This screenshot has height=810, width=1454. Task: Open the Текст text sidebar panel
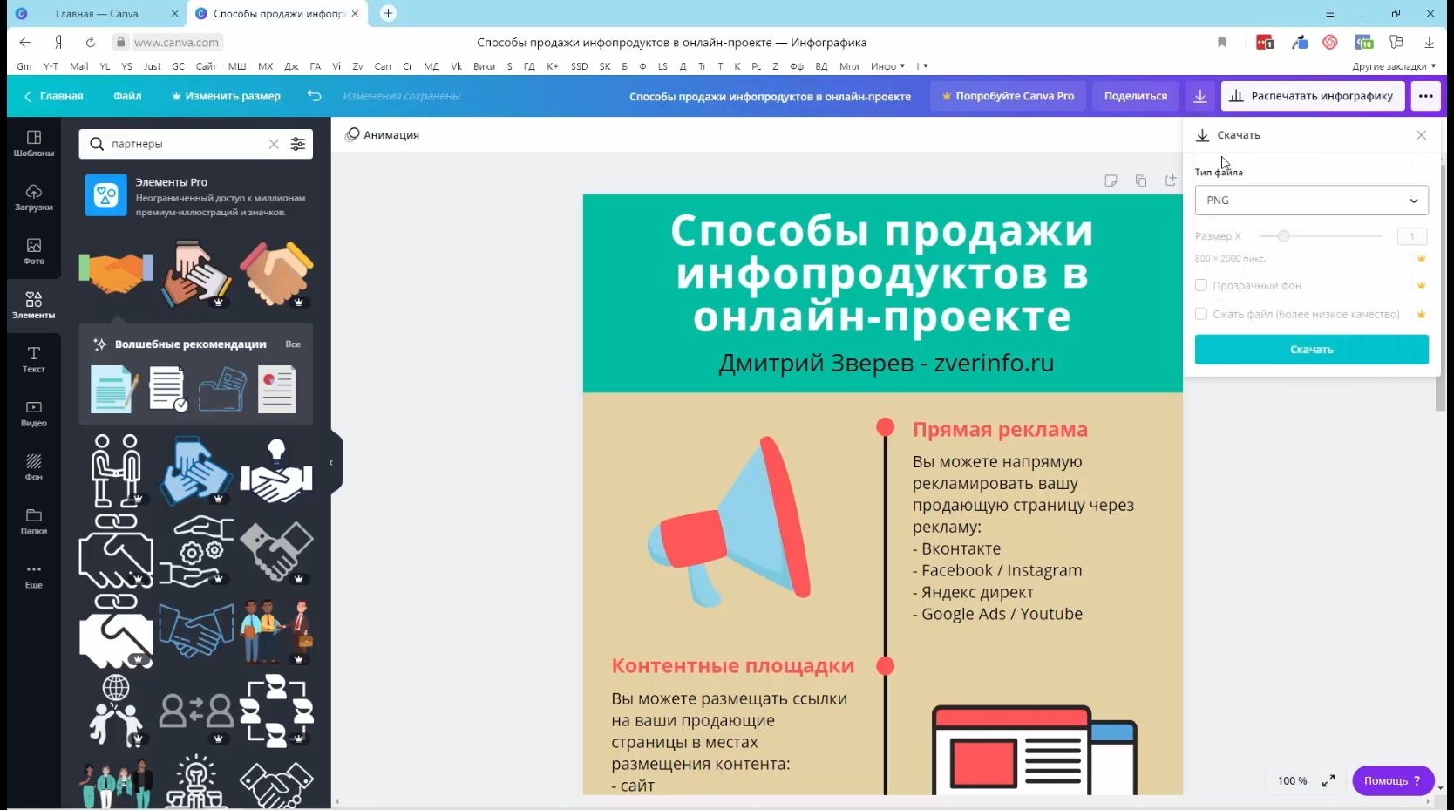pos(34,359)
